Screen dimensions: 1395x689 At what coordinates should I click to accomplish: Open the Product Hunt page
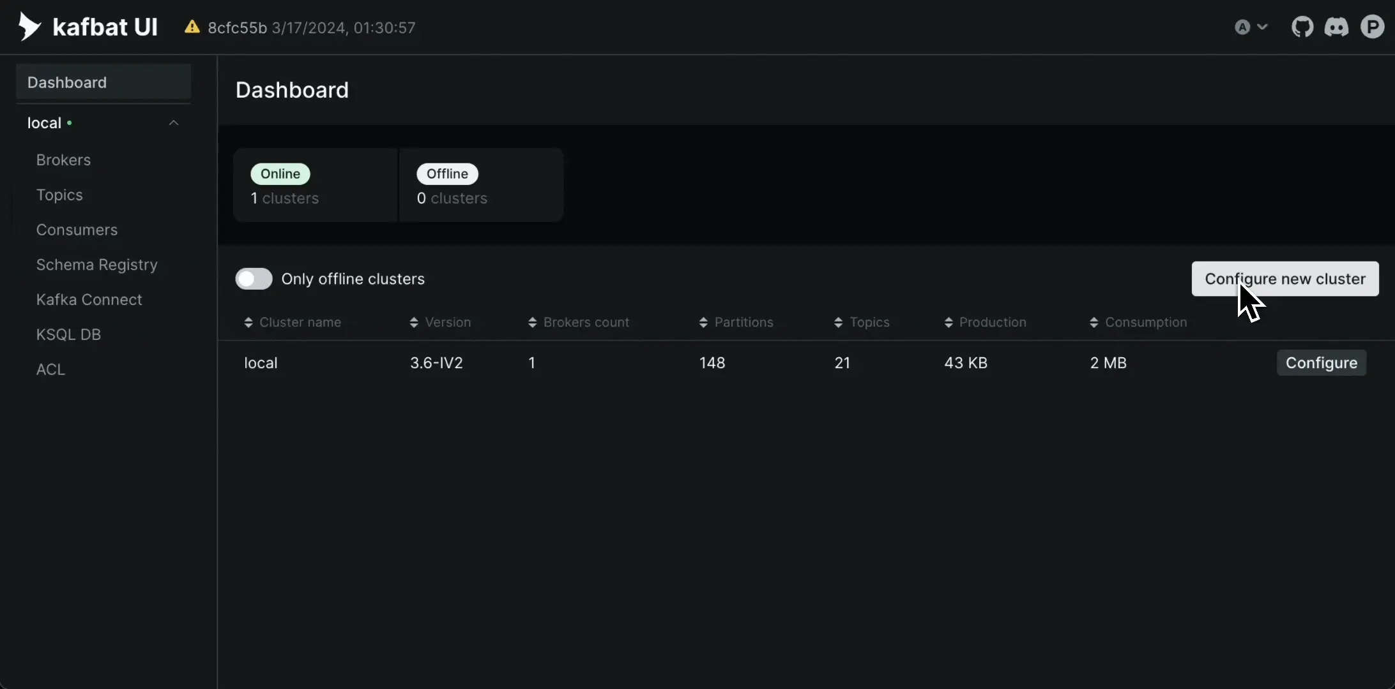point(1373,27)
